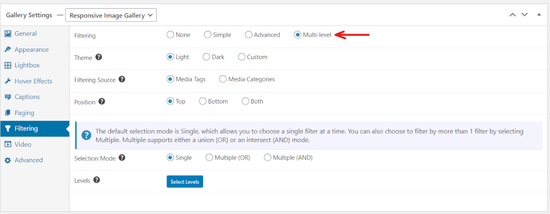The image size is (550, 214).
Task: Move the panel up with the chevron arrow
Action: [x=513, y=15]
